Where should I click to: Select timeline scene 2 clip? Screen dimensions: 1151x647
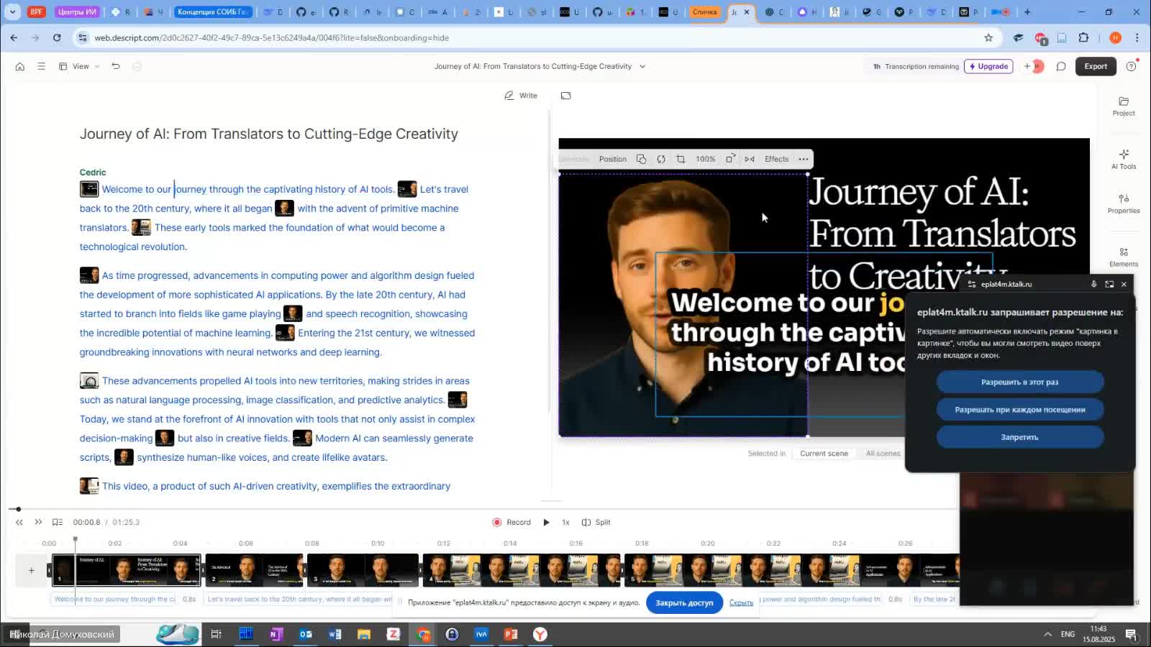[255, 570]
